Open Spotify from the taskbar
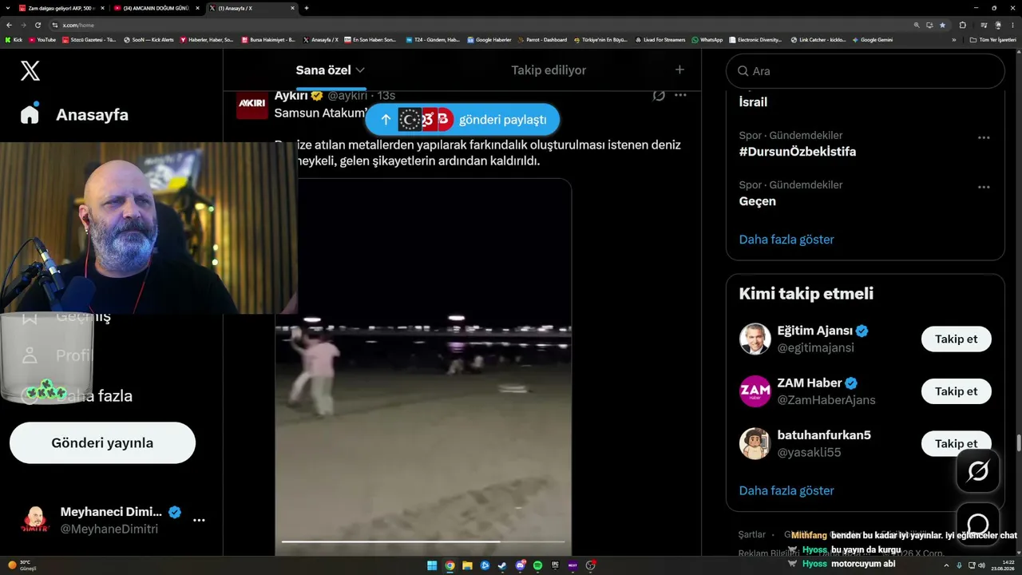This screenshot has width=1022, height=575. tap(537, 565)
